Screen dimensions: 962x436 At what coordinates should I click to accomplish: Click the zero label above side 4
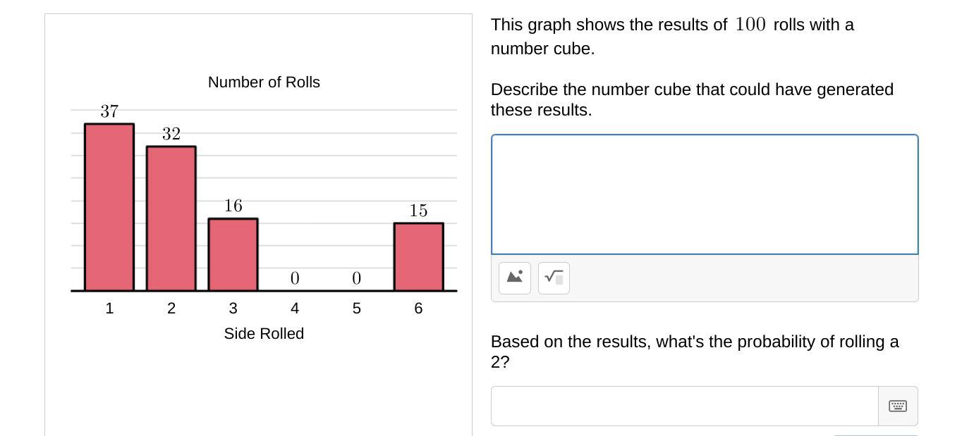(x=295, y=278)
